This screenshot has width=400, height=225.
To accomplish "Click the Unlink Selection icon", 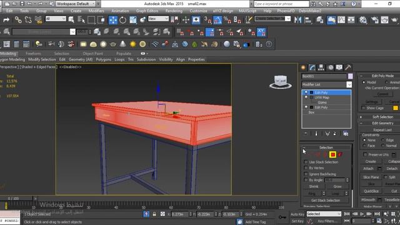I will [28, 19].
